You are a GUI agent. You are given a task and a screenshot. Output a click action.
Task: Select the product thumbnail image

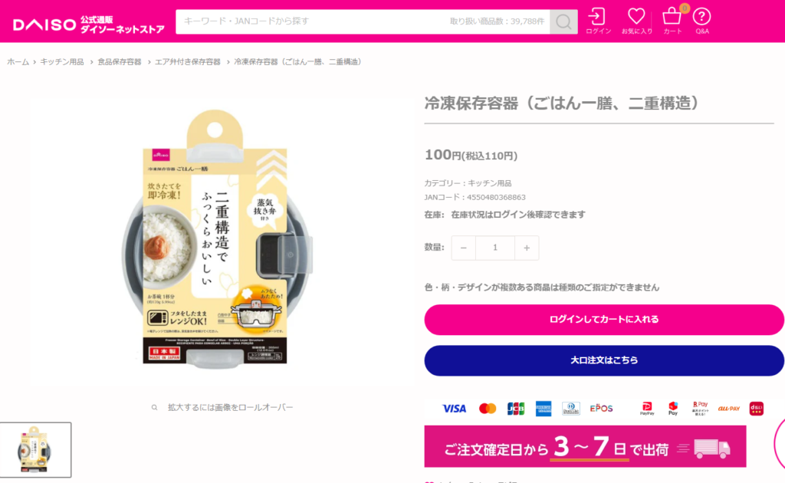coord(35,449)
